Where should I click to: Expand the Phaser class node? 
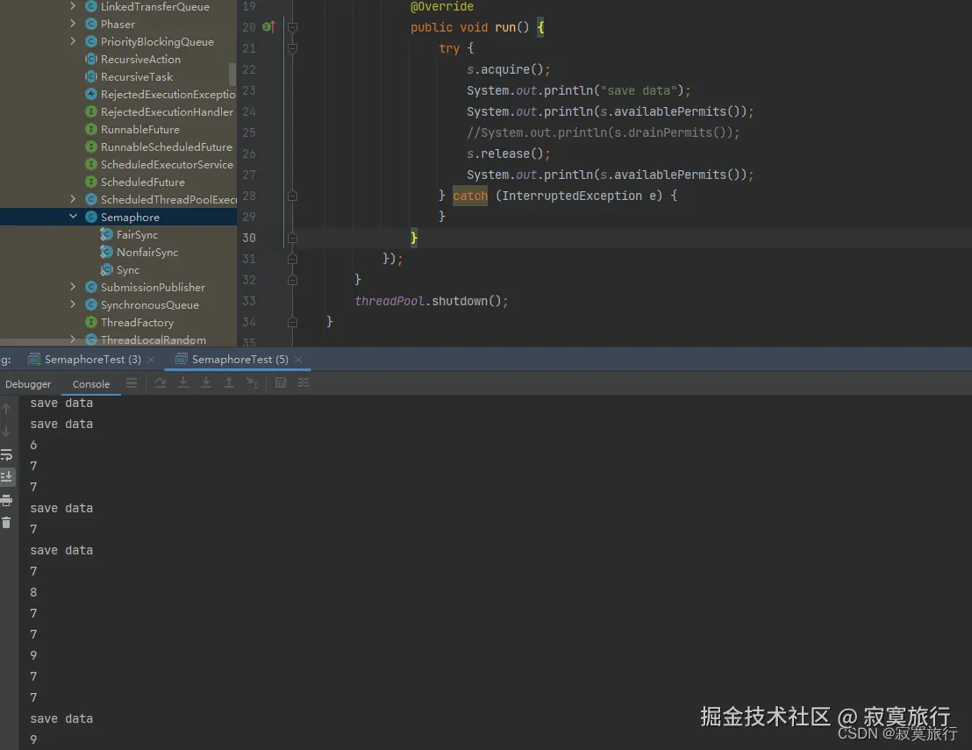point(73,24)
